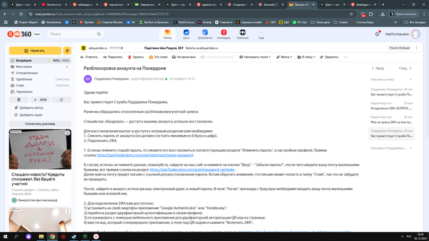Screen dimensions: 429x241
Task: Open thread message 'Мне не нужна 2ФА'
Action: click(x=392, y=119)
